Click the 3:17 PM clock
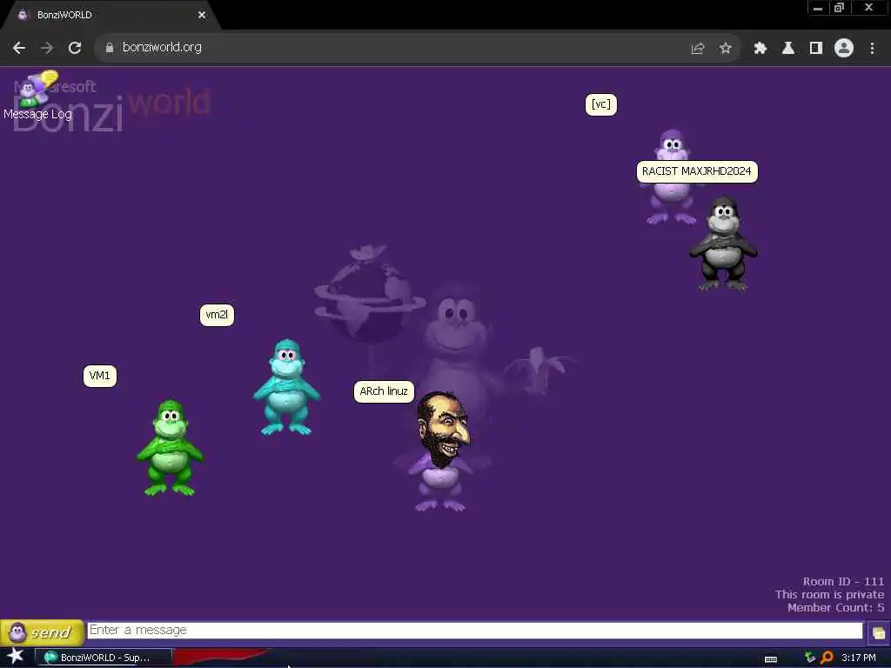891x668 pixels. coord(859,658)
